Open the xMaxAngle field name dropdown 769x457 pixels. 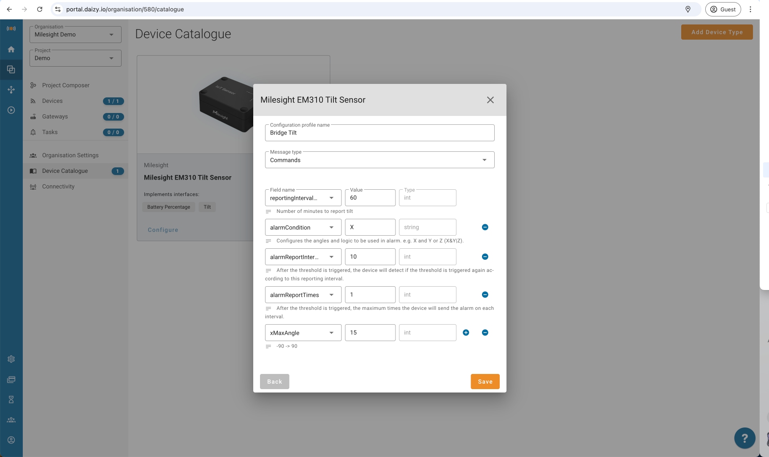[x=303, y=333]
